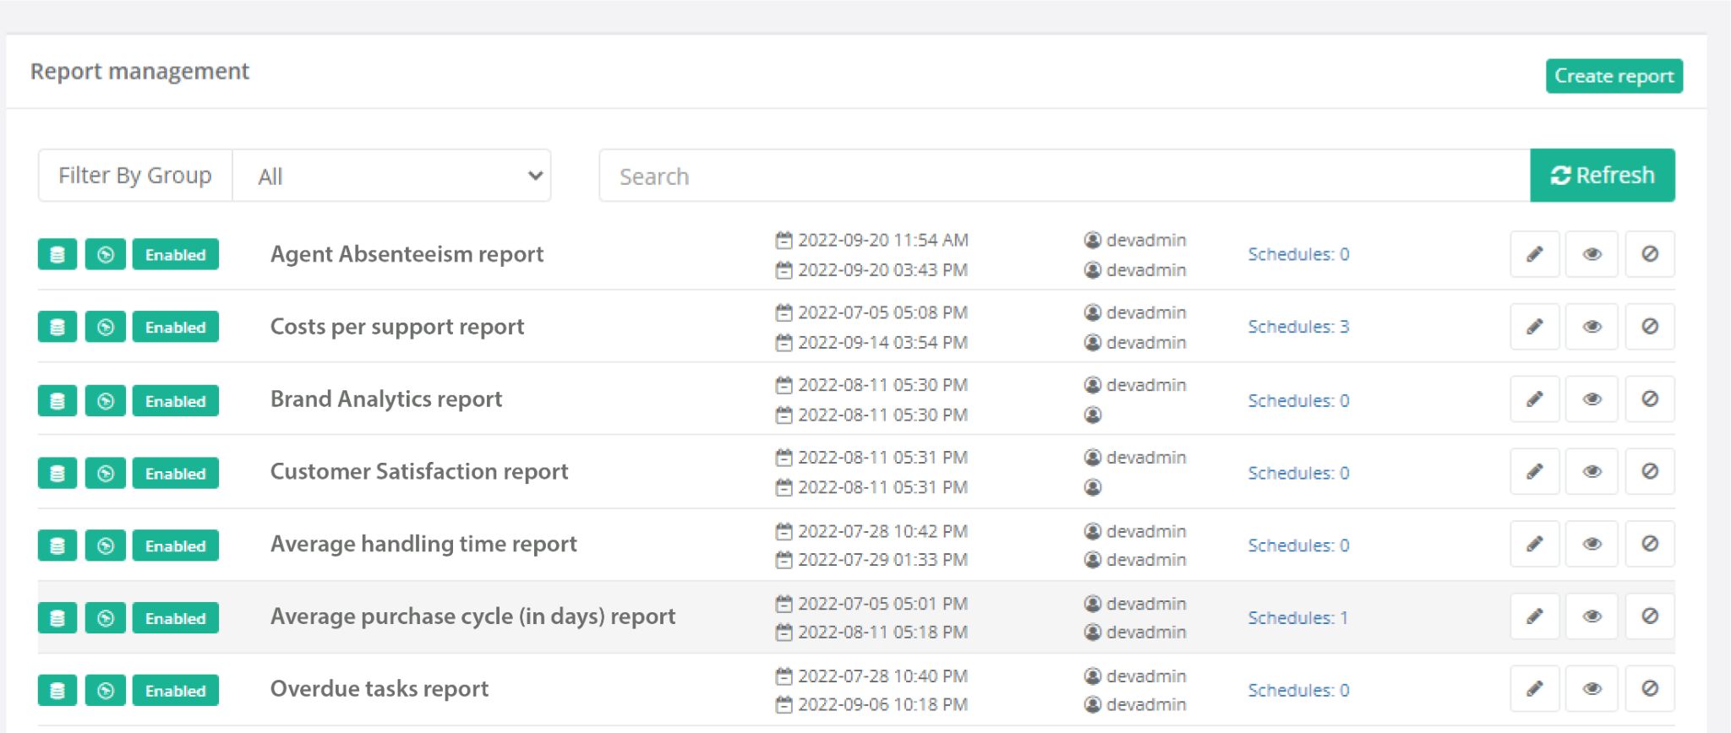
Task: Select the Average handling time report title
Action: pos(423,545)
